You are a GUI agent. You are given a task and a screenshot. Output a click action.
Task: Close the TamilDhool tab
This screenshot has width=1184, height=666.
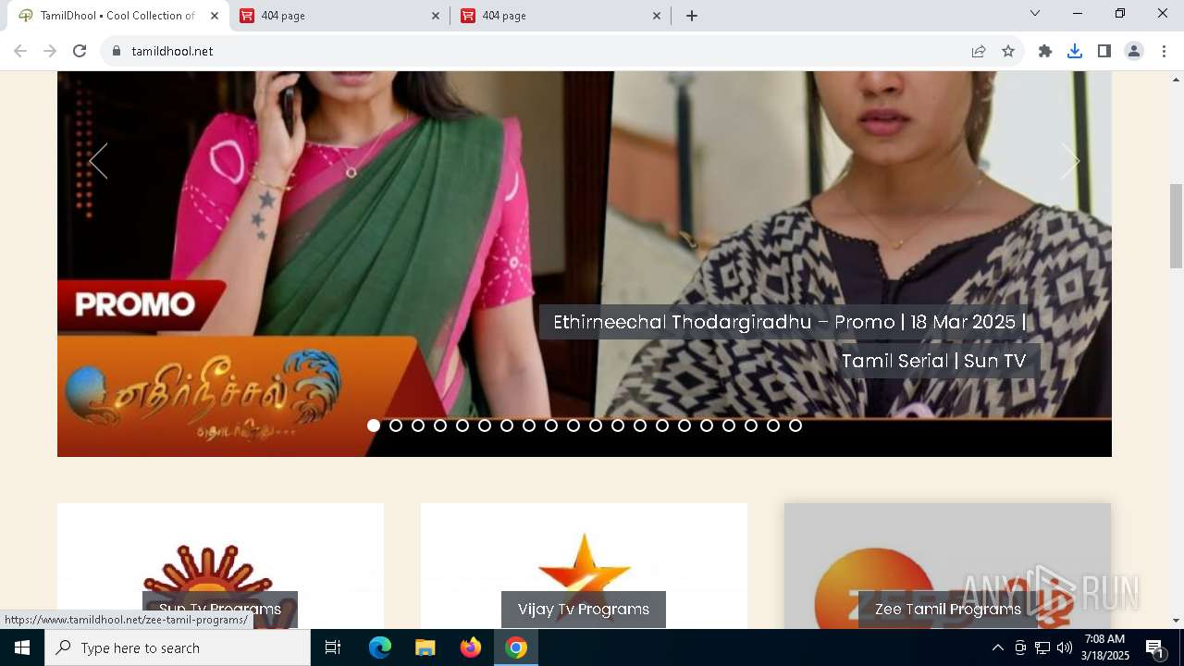coord(215,16)
